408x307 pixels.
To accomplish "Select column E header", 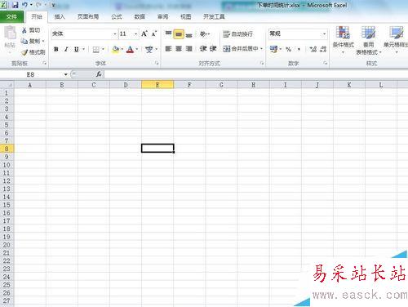I will point(157,85).
